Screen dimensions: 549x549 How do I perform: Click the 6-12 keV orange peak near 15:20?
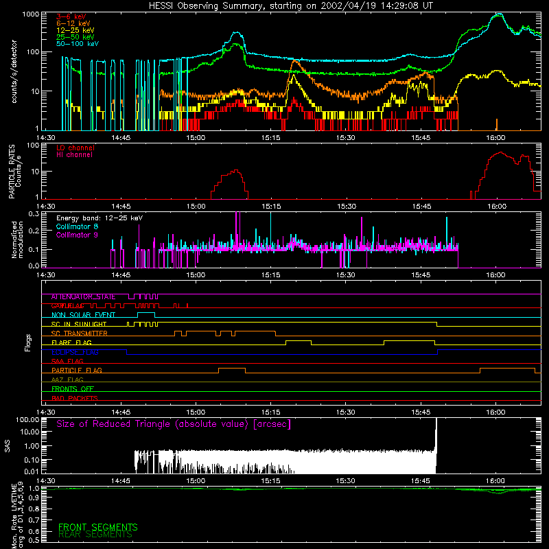tap(295, 61)
